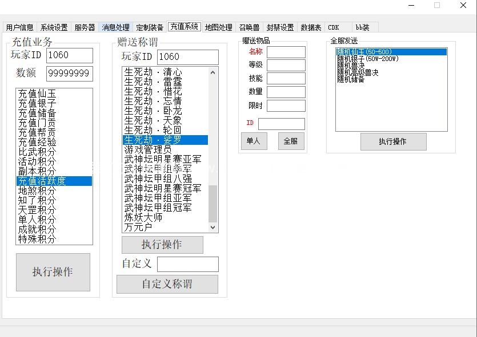This screenshot has height=337, width=477.
Task: Switch to the 用户信息 tab
Action: tap(20, 27)
